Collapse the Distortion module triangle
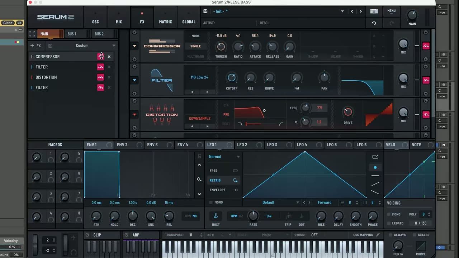459x258 pixels. (x=134, y=115)
